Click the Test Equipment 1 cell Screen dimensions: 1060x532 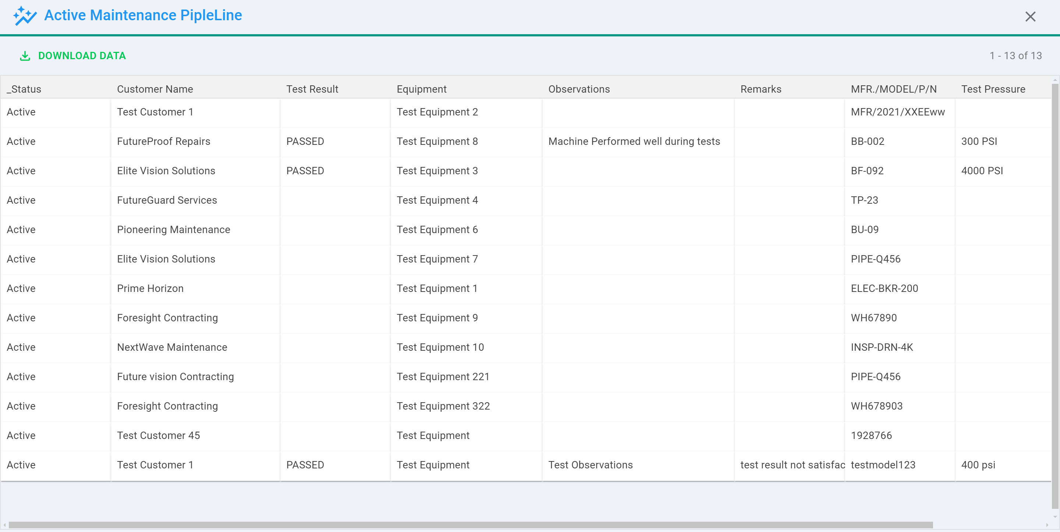(466, 288)
